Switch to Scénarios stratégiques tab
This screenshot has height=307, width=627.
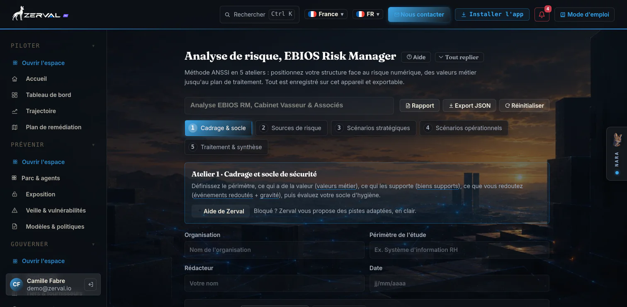[373, 128]
